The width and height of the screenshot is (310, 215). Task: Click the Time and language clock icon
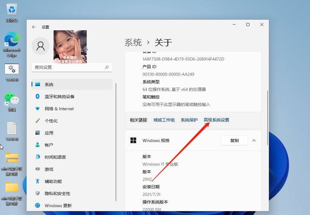(38, 157)
